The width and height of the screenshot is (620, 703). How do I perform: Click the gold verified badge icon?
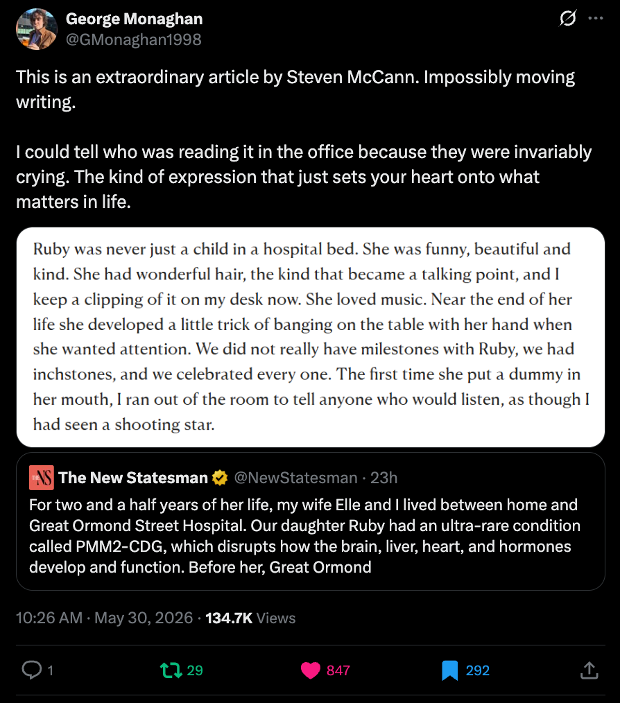[220, 478]
